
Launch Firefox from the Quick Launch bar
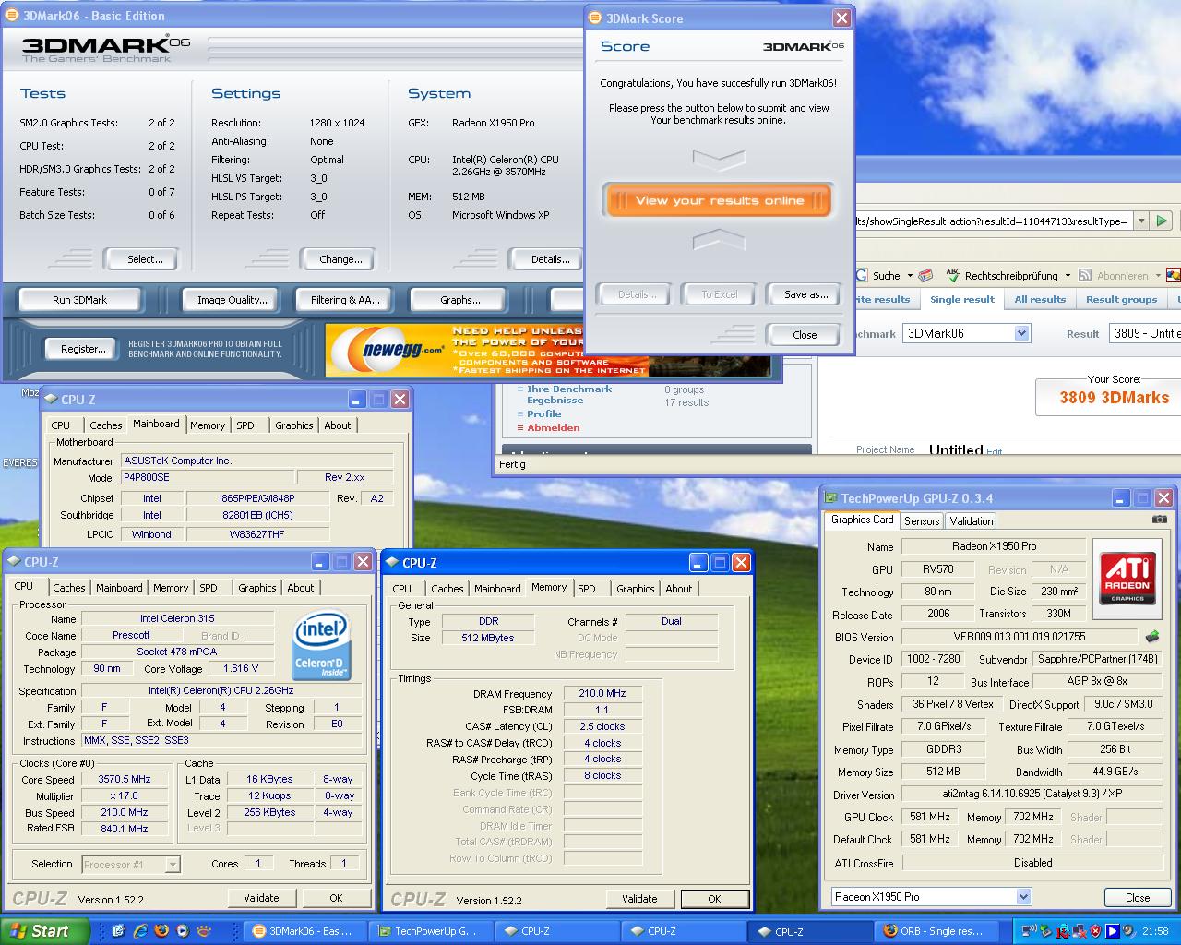pos(161,931)
